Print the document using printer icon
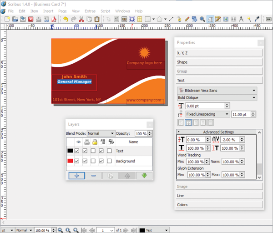273x233 pixels. tap(39, 19)
